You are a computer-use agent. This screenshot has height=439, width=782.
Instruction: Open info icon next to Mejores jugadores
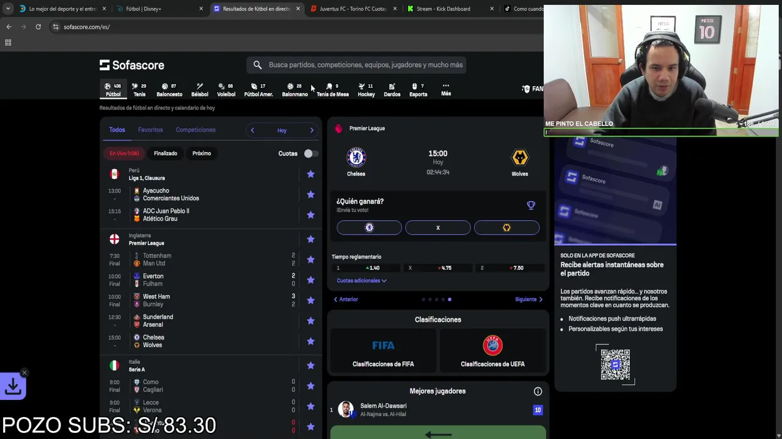(x=538, y=391)
